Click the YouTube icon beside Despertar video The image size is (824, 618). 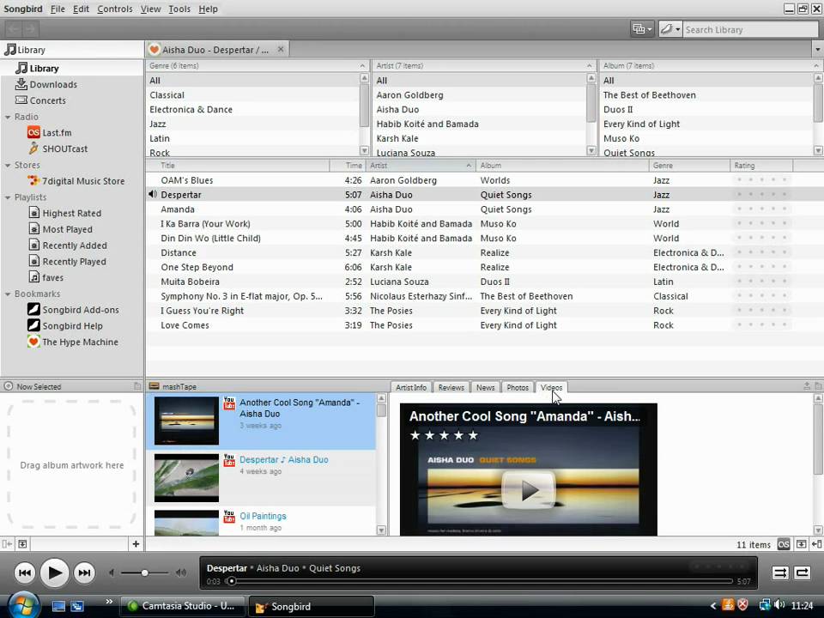click(229, 460)
